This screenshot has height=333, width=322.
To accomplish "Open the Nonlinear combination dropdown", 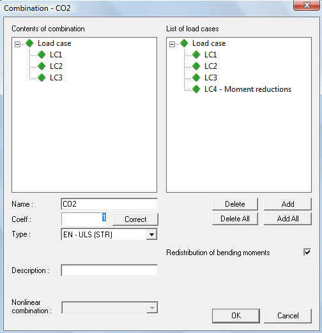I will click(152, 307).
